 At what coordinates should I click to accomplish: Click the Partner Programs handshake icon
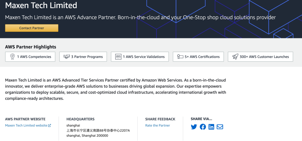67,57
